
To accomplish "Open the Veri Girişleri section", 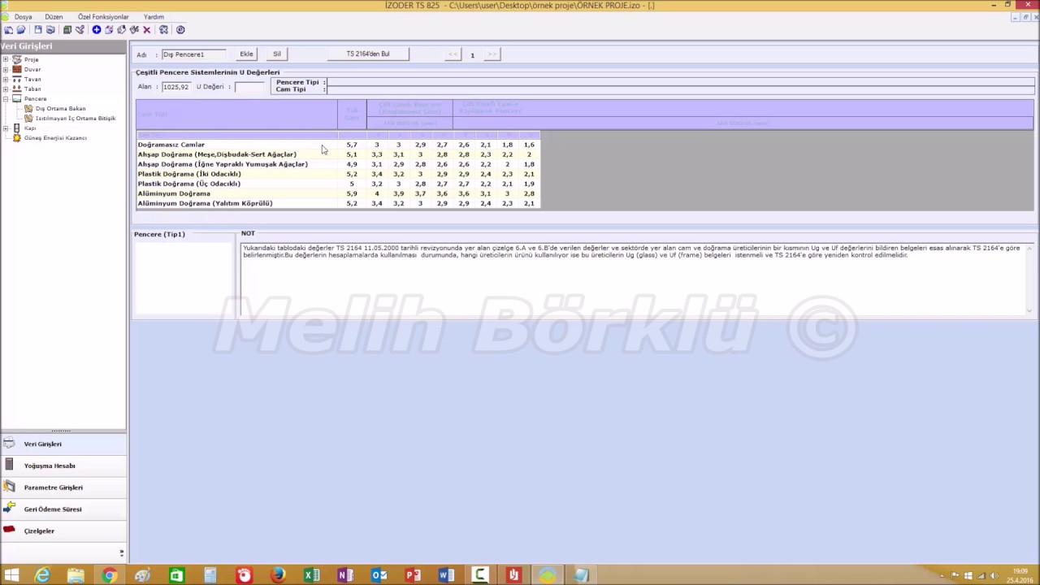I will coord(63,444).
